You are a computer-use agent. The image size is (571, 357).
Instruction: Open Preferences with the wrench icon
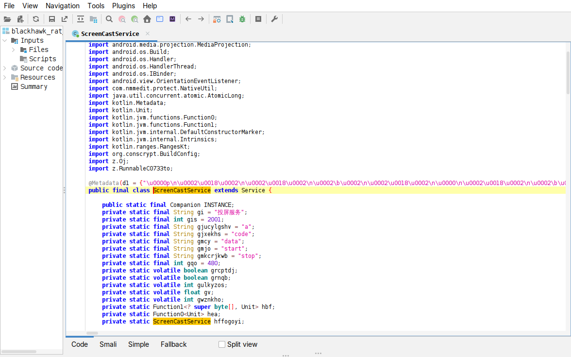click(275, 19)
